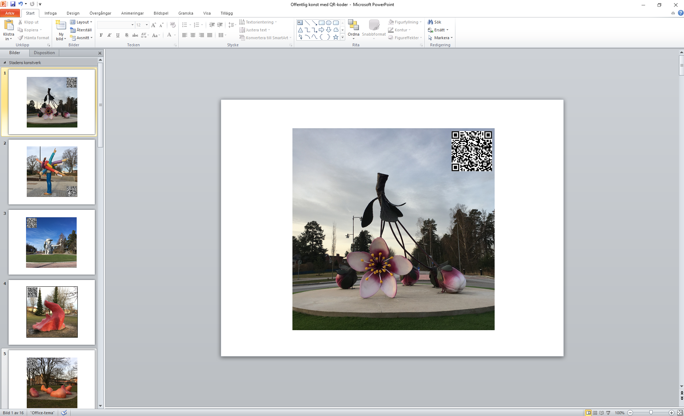The height and width of the screenshot is (416, 684).
Task: Click the zoom in plus button
Action: pyautogui.click(x=672, y=413)
